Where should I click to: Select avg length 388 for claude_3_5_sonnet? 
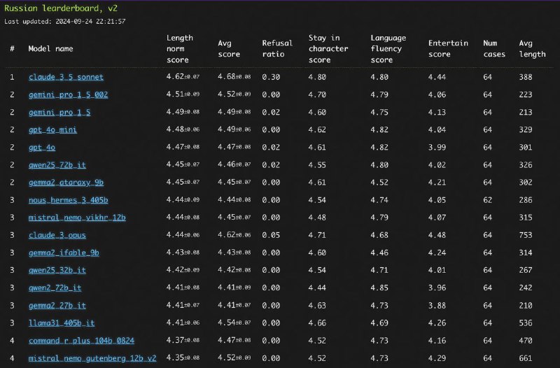526,77
